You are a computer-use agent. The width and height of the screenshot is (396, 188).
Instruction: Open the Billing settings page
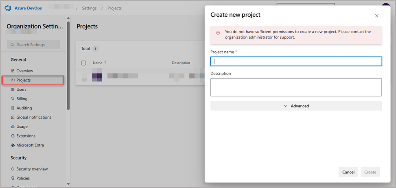(22, 99)
